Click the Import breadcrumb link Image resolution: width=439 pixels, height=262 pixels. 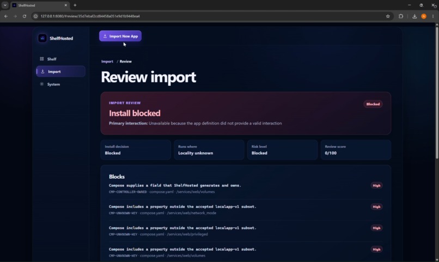coord(107,61)
